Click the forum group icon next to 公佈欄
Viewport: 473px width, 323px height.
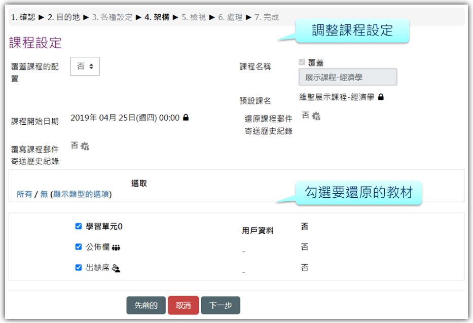pyautogui.click(x=116, y=247)
